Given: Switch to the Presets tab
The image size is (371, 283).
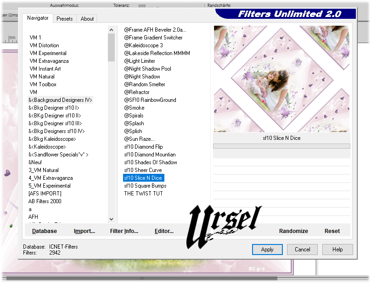Looking at the screenshot, I should (x=64, y=19).
